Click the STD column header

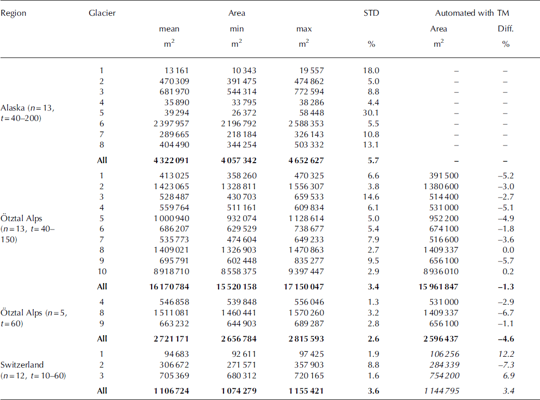(x=371, y=13)
